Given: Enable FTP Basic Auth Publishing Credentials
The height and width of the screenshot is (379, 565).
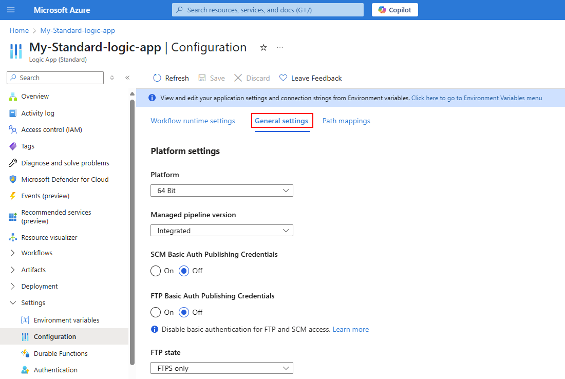Looking at the screenshot, I should point(155,312).
